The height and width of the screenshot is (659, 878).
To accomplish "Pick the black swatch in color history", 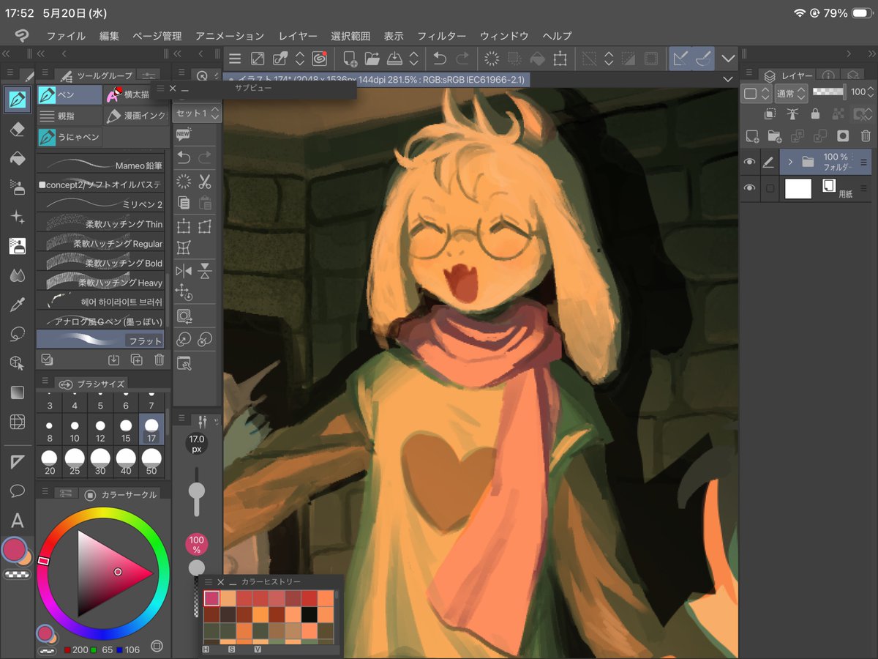I will 309,614.
